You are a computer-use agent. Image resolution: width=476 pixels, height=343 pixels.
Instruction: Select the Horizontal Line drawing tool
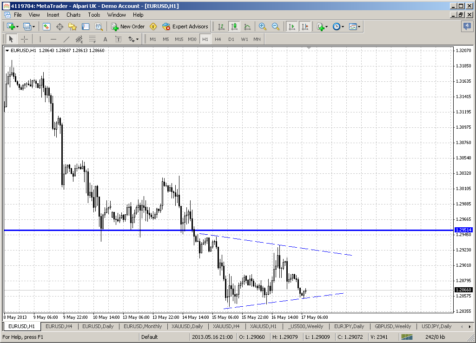coord(53,39)
